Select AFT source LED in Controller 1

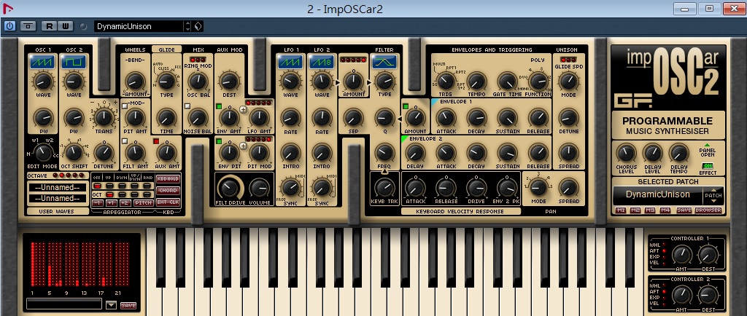tap(664, 250)
